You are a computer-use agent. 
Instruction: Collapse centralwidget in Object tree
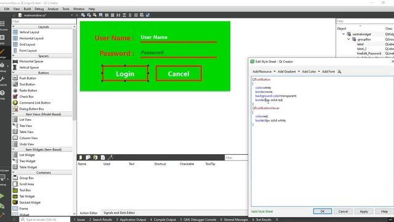click(344, 34)
